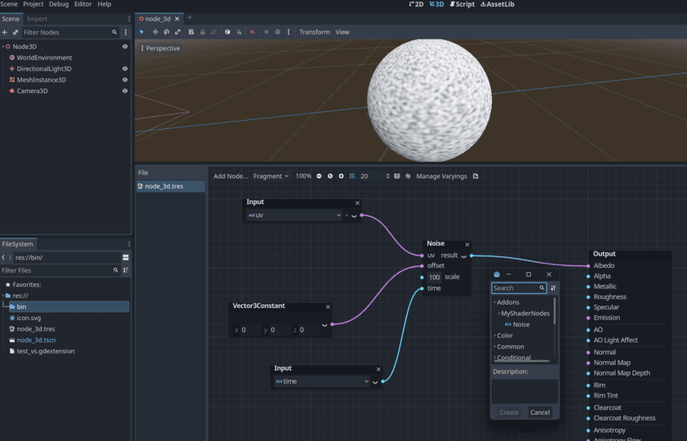Click the Search field in the add node dialog
687x441 pixels.
(518, 288)
